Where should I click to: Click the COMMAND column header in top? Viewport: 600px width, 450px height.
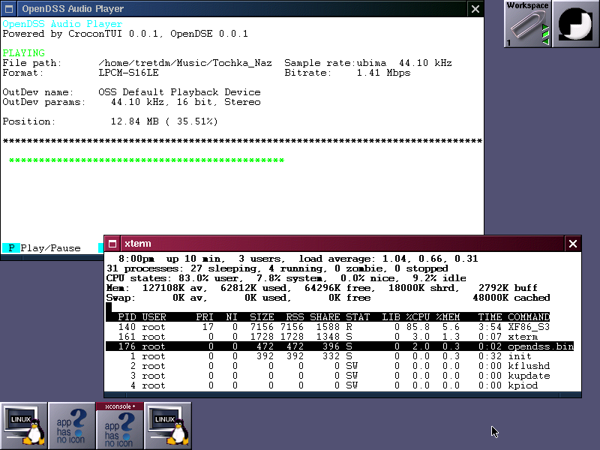click(x=529, y=317)
